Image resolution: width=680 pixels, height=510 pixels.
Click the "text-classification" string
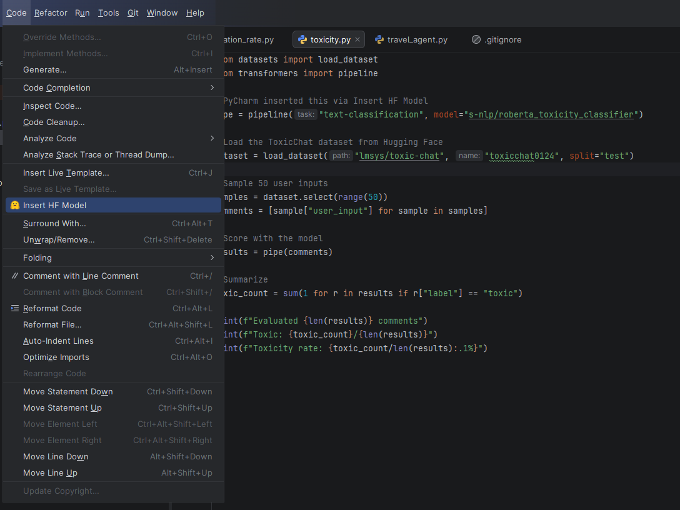(x=371, y=114)
